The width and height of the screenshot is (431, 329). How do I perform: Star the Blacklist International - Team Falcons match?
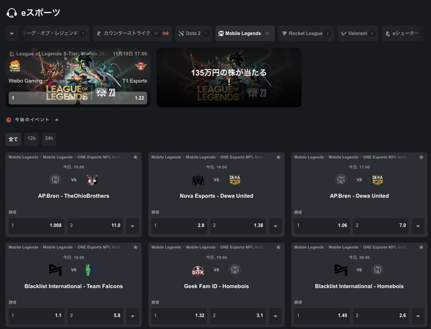(x=135, y=247)
